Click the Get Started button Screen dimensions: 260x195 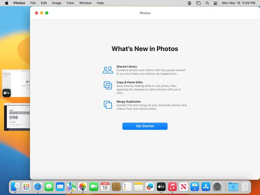tap(145, 126)
